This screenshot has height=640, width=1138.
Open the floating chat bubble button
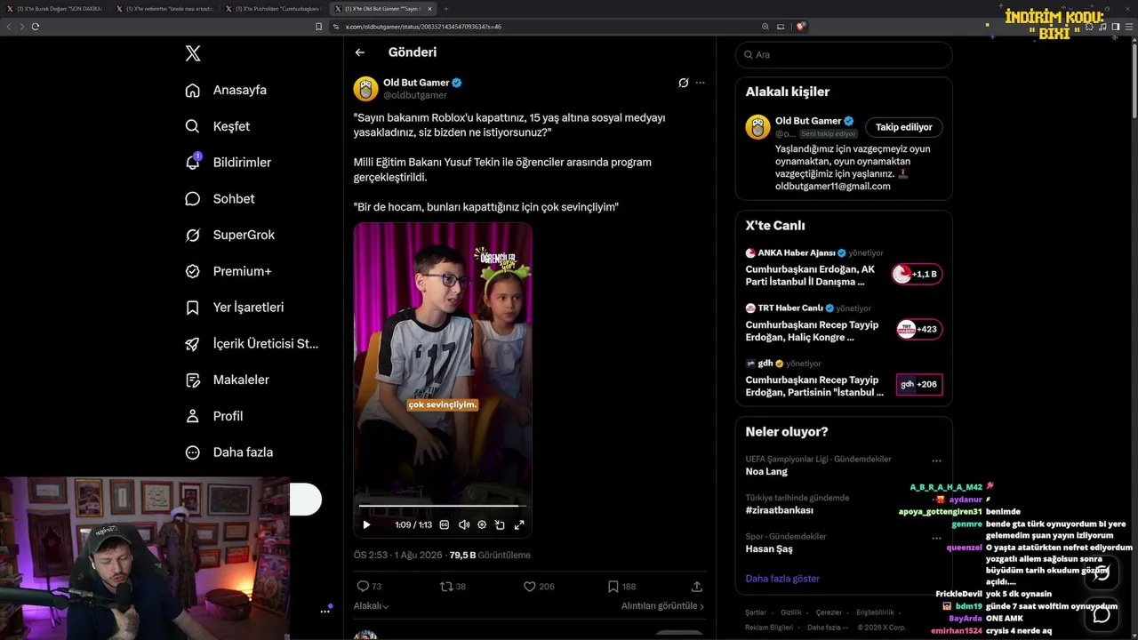point(1102,614)
